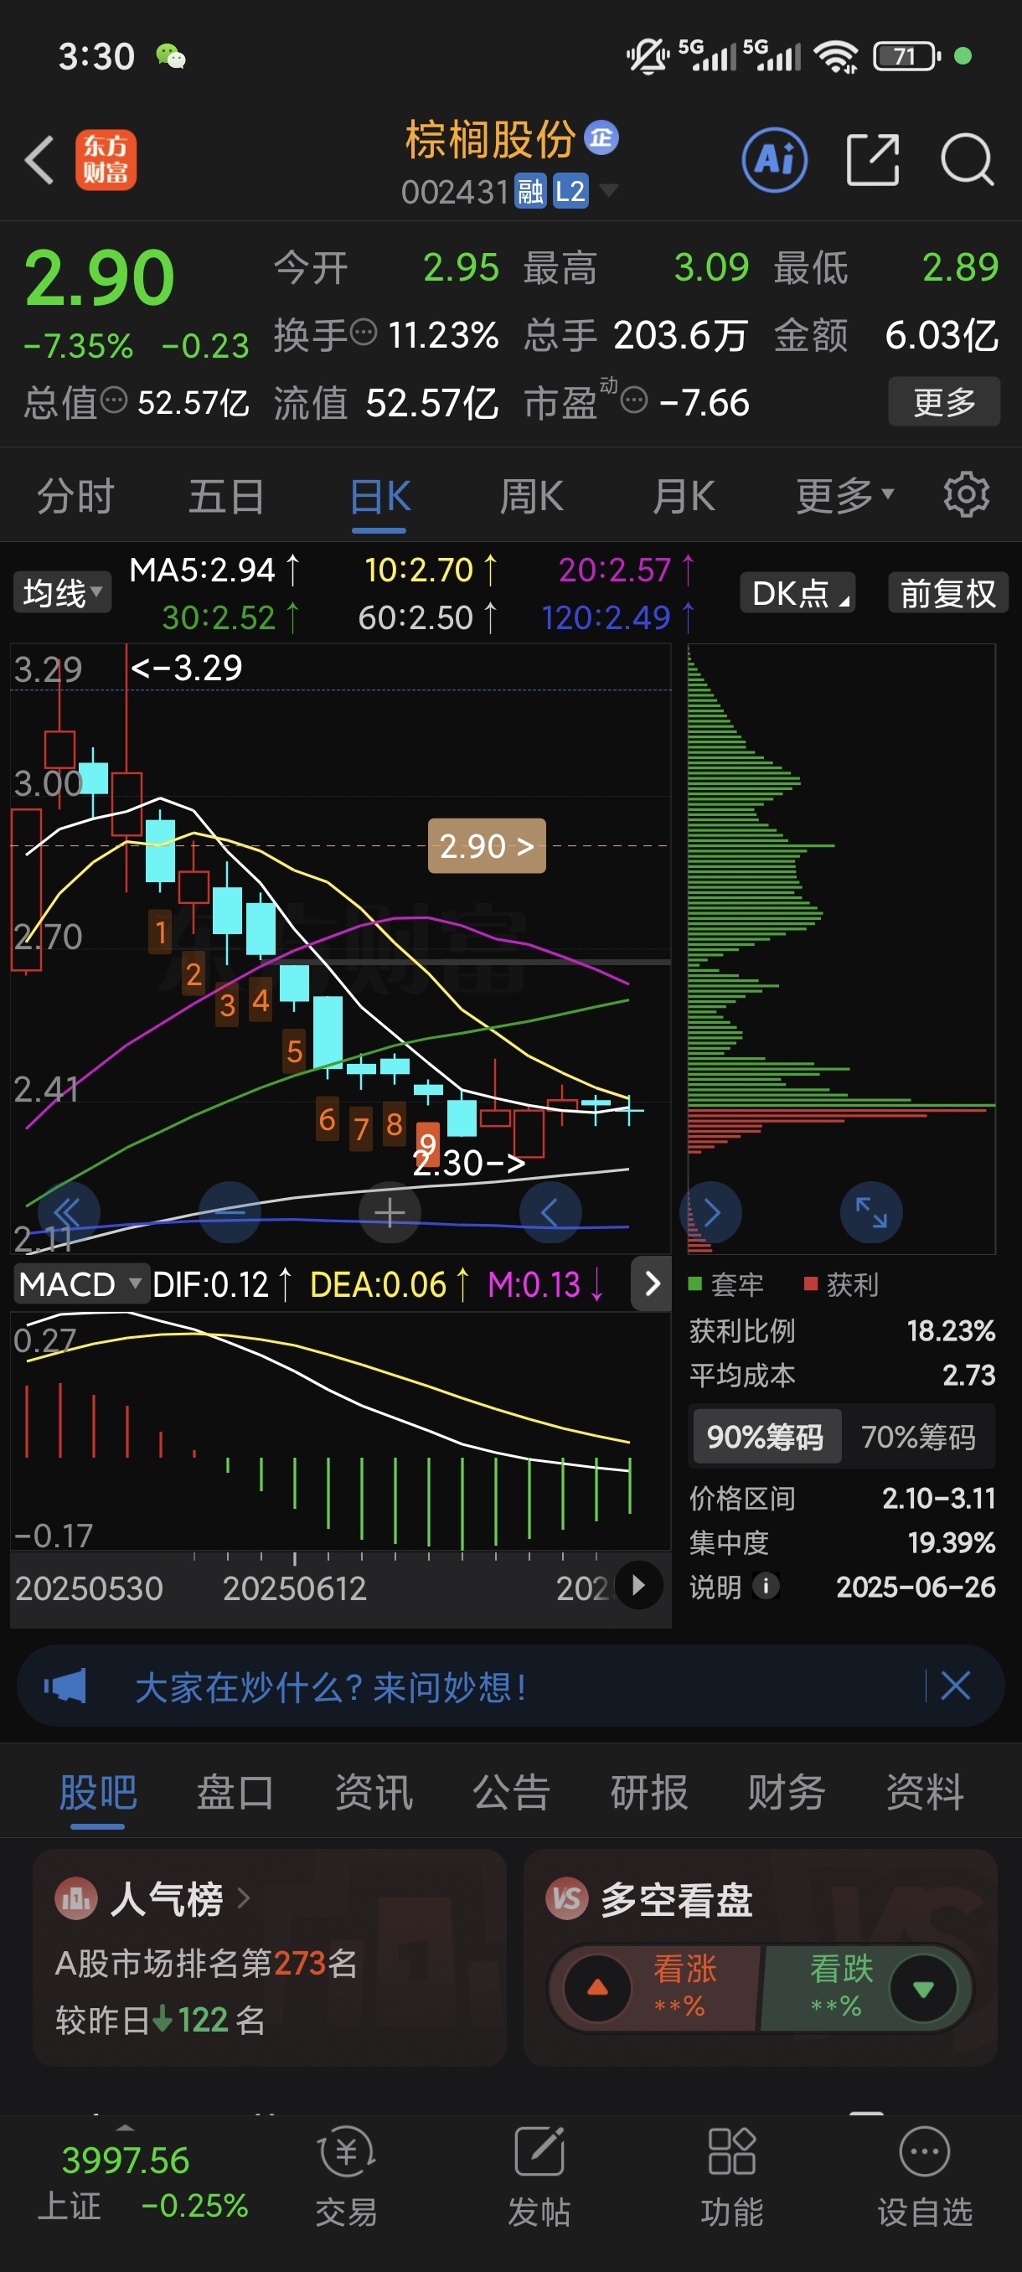1022x2272 pixels.
Task: Open 设自选 watchlist icon
Action: pos(924,2176)
